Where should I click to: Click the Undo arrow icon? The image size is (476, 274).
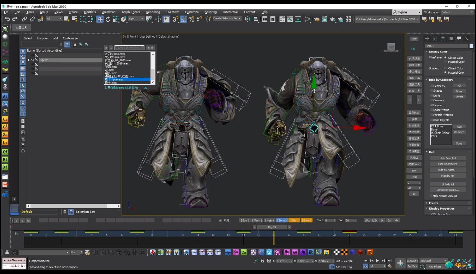tap(7, 19)
